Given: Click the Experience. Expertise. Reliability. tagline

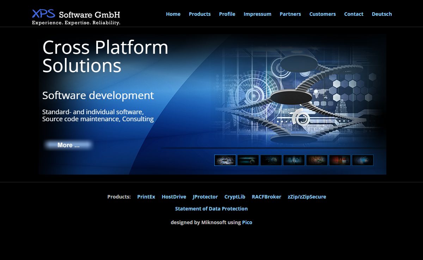Looking at the screenshot, I should click(x=76, y=23).
